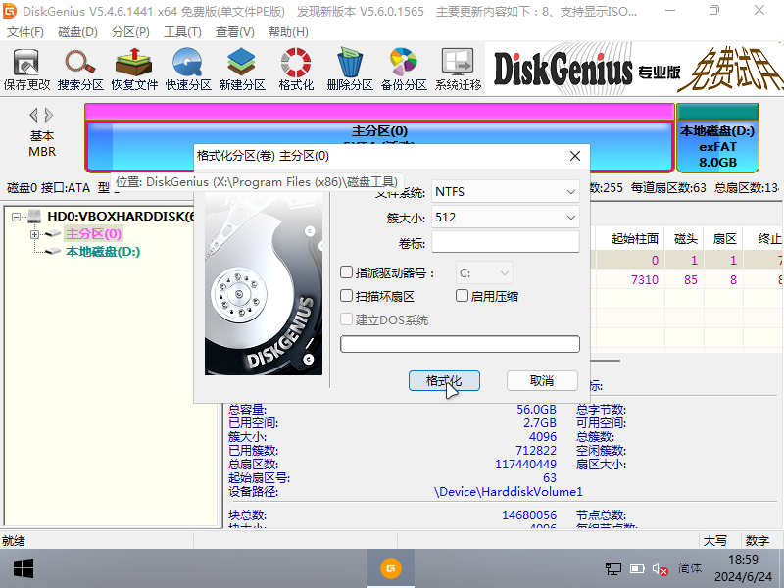Viewport: 784px width, 588px height.
Task: Start System Migration (系统迁移) from toolbar
Action: point(458,70)
